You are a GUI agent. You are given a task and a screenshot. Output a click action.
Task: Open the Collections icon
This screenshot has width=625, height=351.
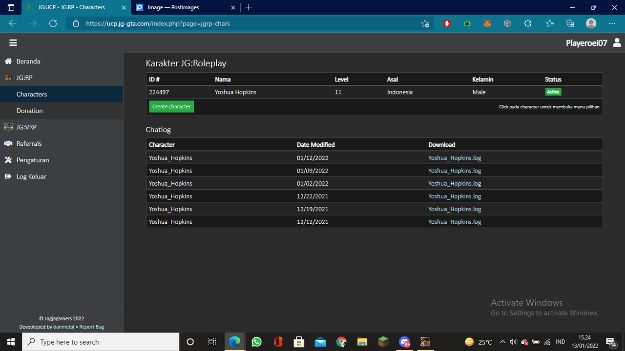(570, 23)
